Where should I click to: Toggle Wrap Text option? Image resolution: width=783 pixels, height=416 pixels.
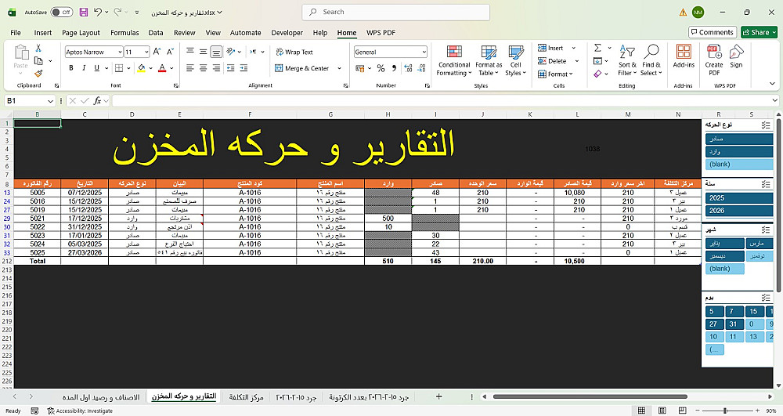[294, 52]
